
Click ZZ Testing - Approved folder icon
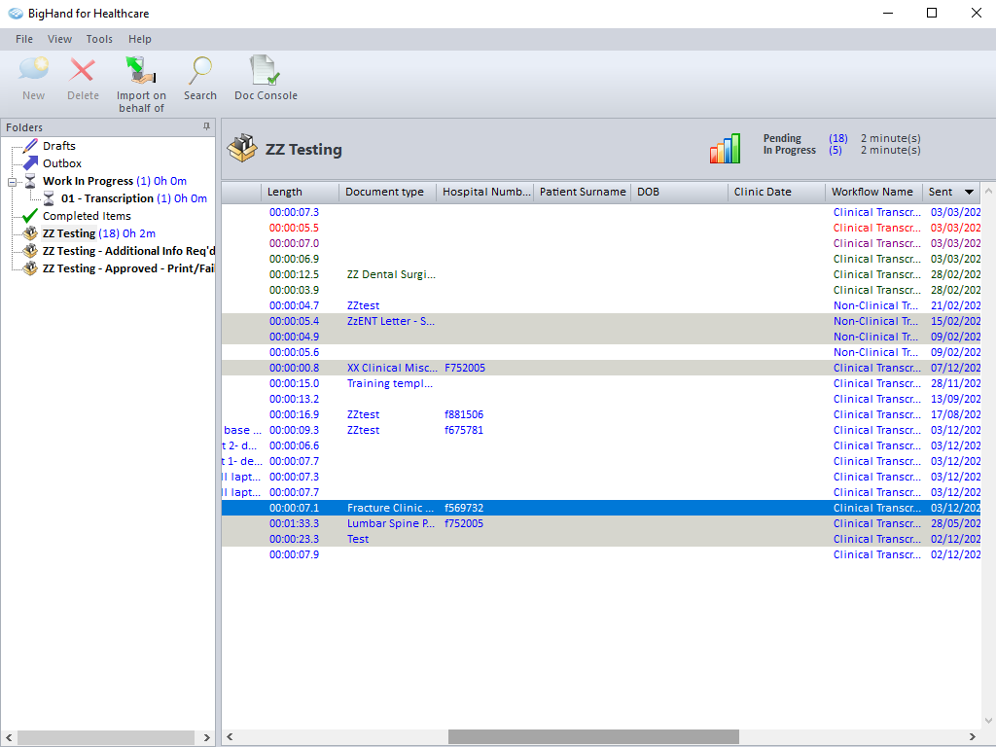[x=30, y=268]
